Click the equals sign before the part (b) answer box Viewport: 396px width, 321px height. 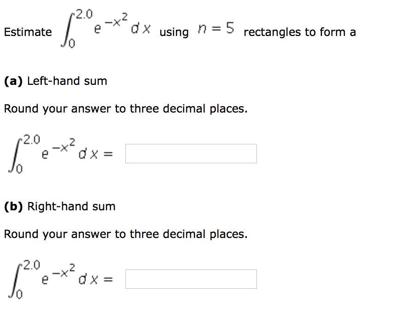pos(108,279)
